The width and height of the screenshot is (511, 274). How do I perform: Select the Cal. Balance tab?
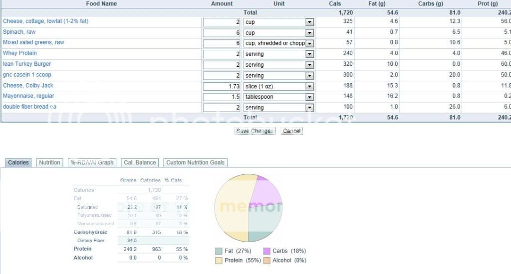[x=140, y=162]
